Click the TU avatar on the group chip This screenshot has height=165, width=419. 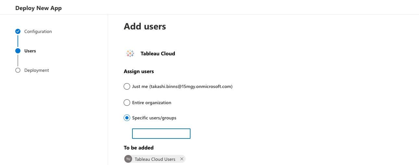128,159
